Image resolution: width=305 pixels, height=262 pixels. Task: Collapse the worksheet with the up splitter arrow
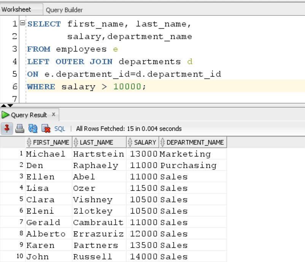pos(3,105)
